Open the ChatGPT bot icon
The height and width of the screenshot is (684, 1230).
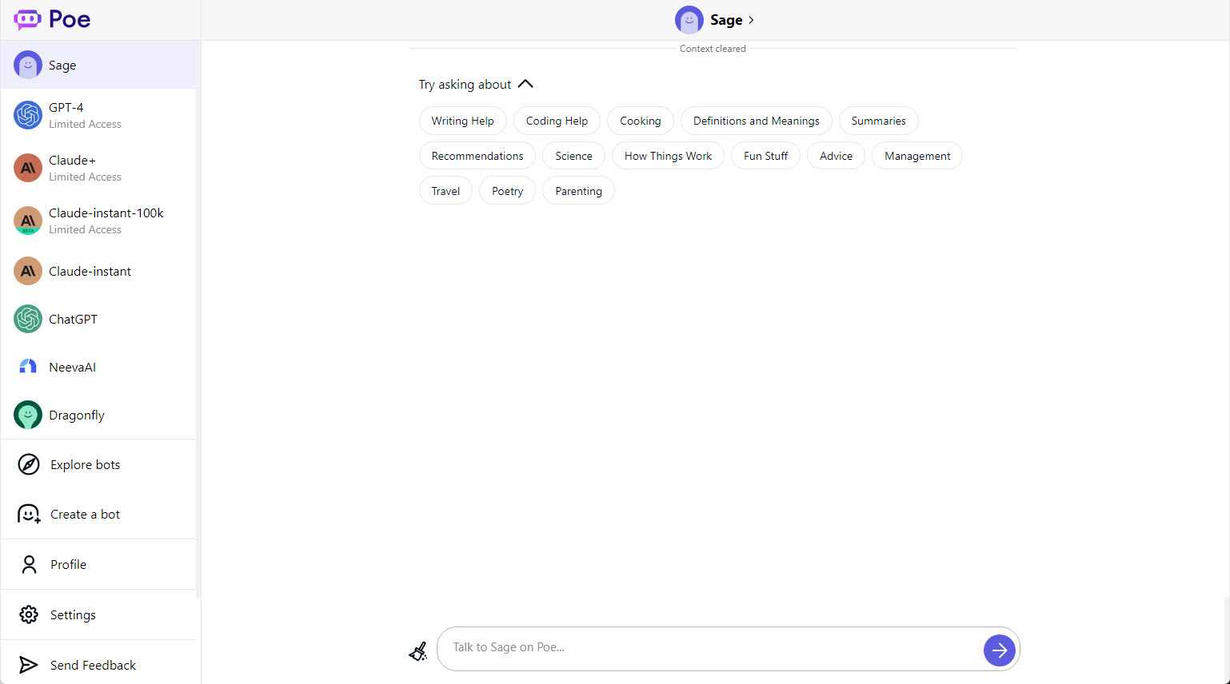[28, 319]
